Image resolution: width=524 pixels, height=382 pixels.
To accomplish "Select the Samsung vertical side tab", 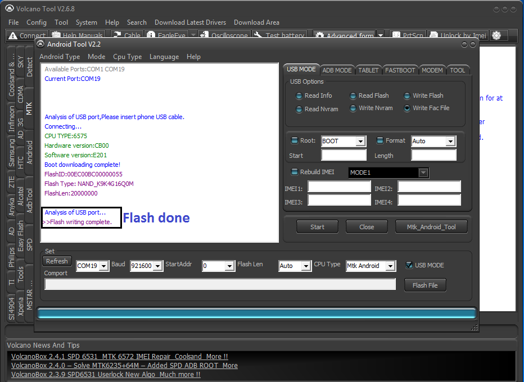I will pyautogui.click(x=12, y=153).
